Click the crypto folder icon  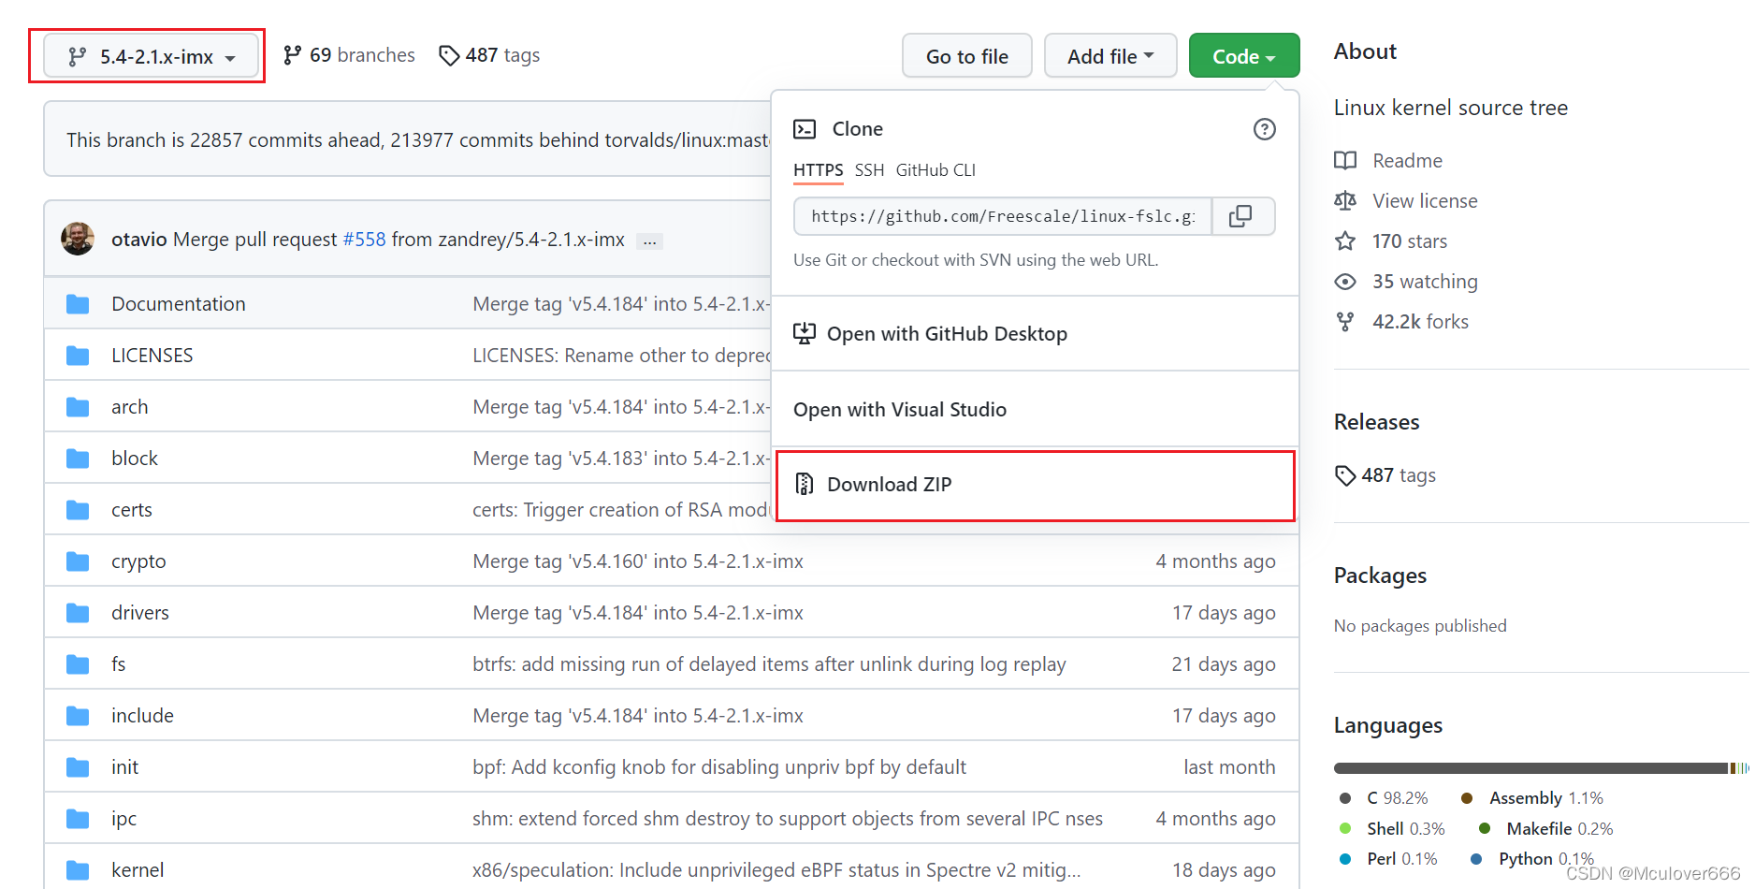[78, 561]
